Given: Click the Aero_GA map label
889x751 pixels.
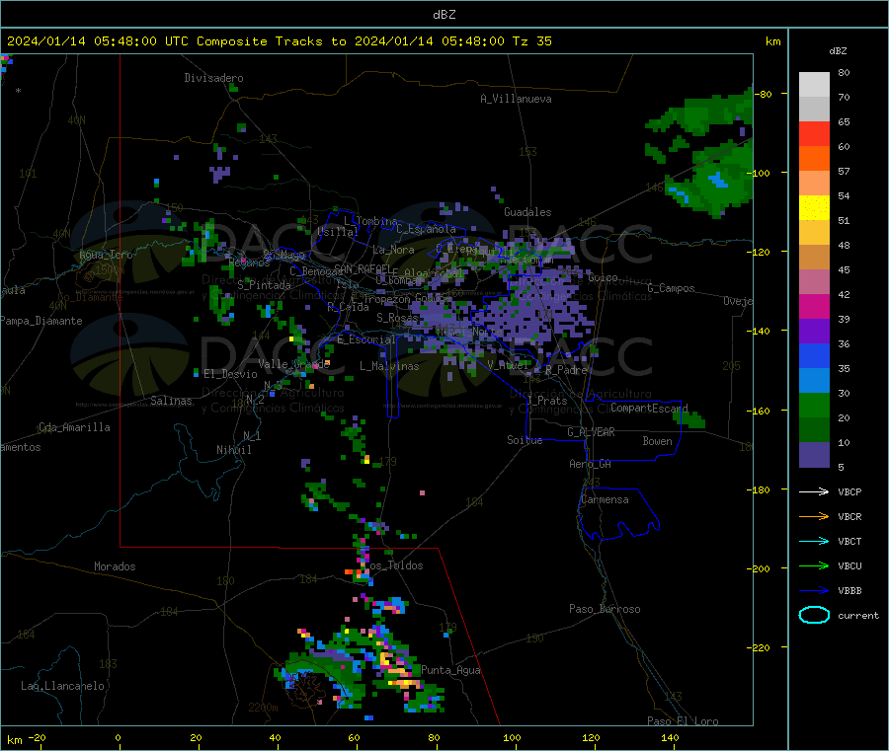Looking at the screenshot, I should click(x=591, y=464).
